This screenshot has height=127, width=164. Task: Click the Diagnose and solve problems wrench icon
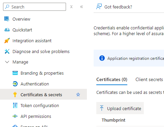[x=7, y=51]
